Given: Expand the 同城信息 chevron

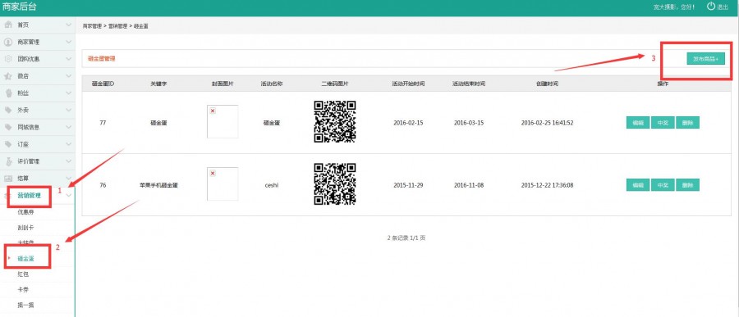Looking at the screenshot, I should (69, 127).
